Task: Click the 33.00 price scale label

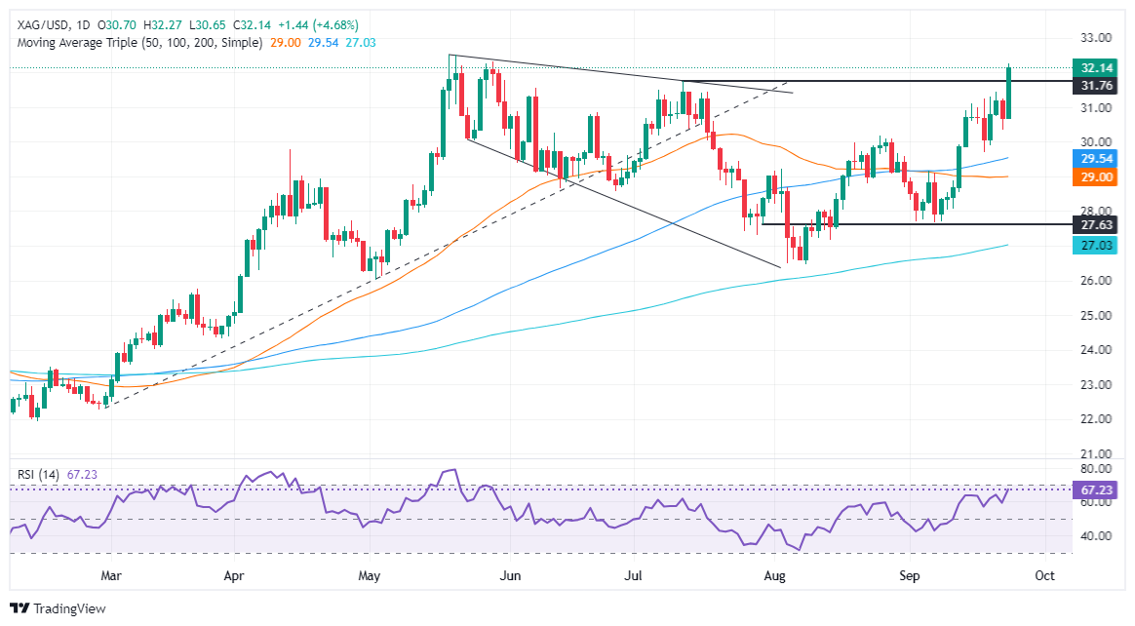Action: coord(1096,38)
